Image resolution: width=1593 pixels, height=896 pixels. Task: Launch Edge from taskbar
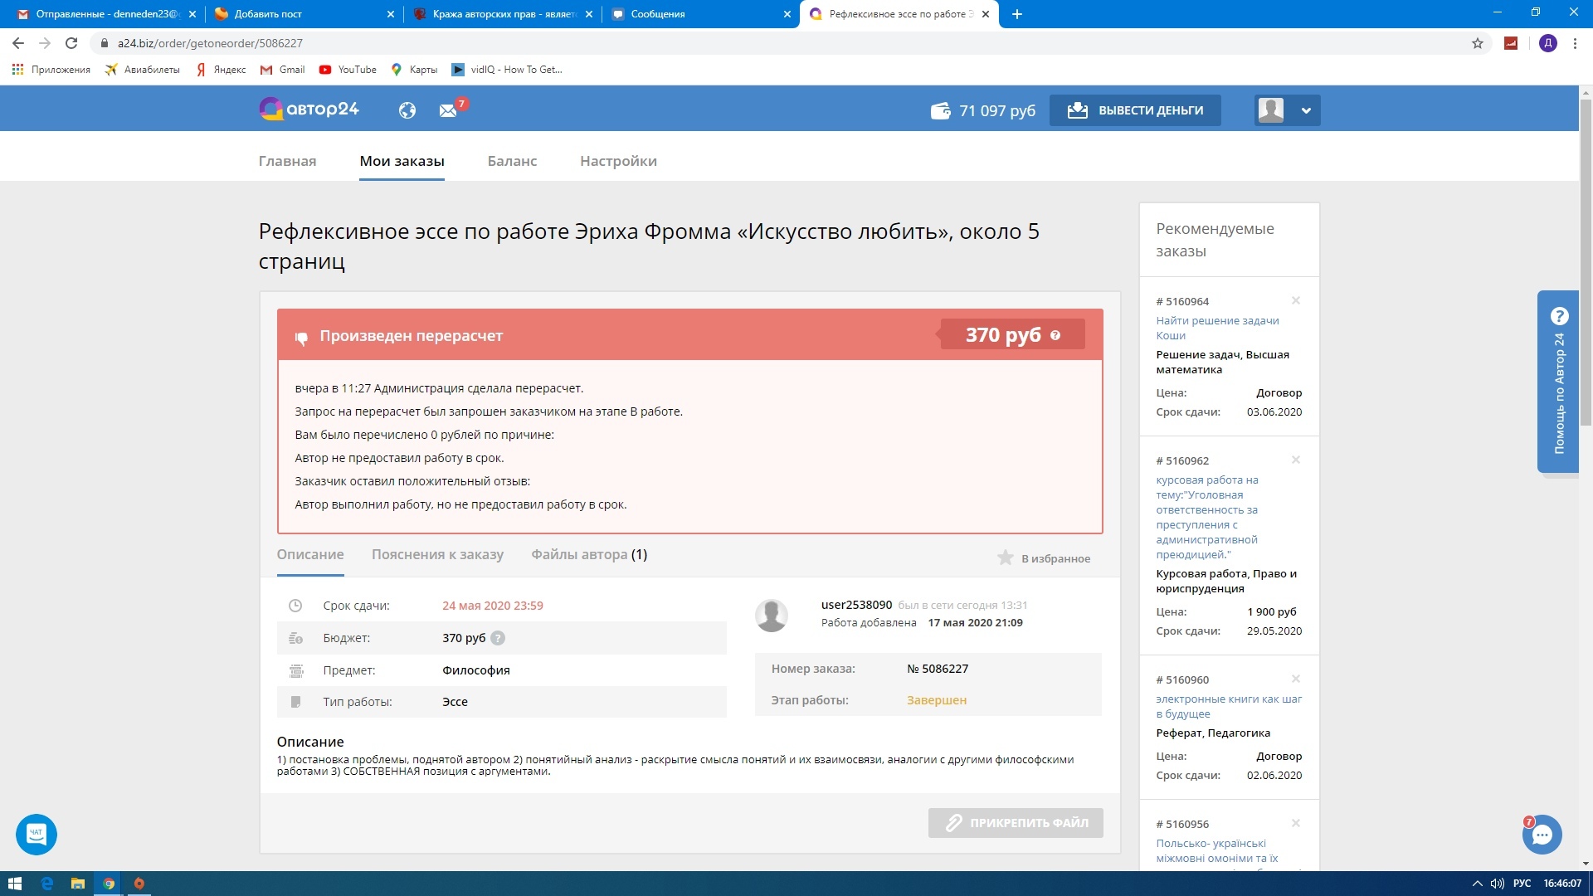tap(47, 884)
